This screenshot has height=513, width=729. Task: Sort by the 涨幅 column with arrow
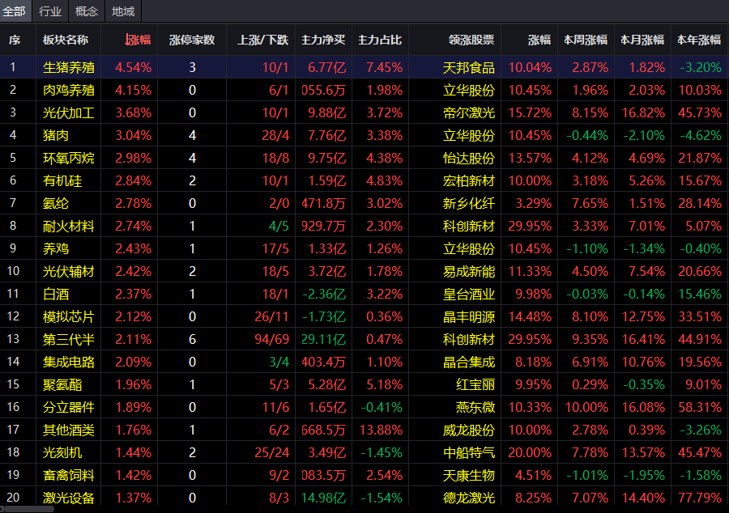(138, 40)
